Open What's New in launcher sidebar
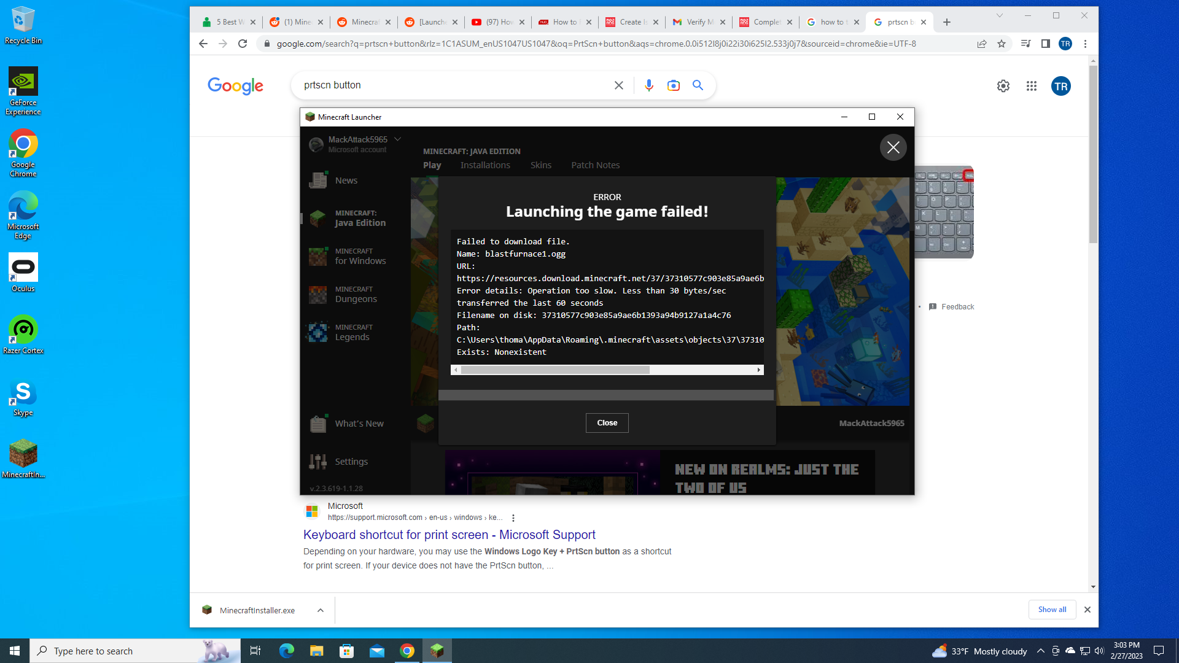 click(x=359, y=424)
